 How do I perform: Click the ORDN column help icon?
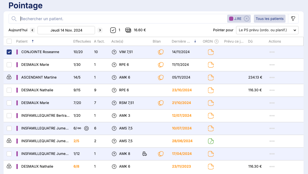pos(217,41)
